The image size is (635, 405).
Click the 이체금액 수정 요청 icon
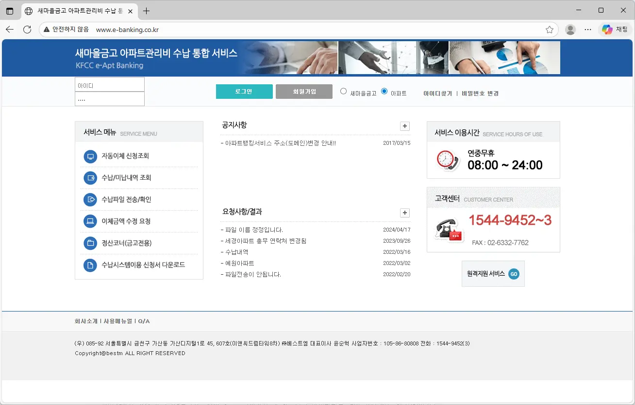pyautogui.click(x=90, y=221)
